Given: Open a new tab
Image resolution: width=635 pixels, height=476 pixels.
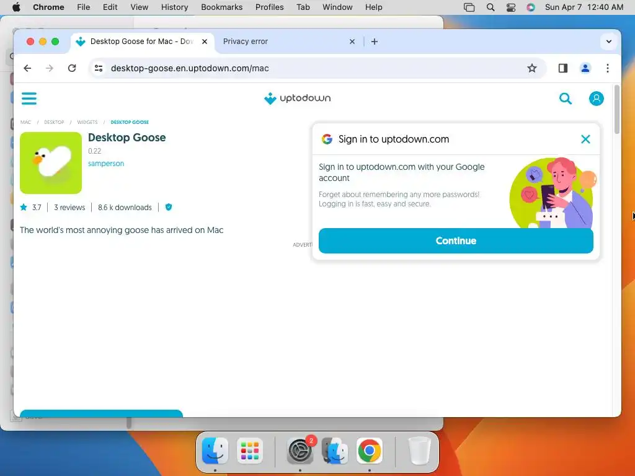Looking at the screenshot, I should [374, 42].
